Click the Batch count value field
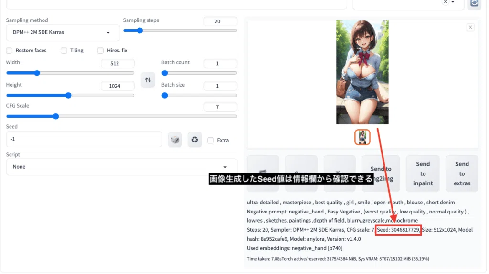Screen dimensions: 489x274 (220, 63)
